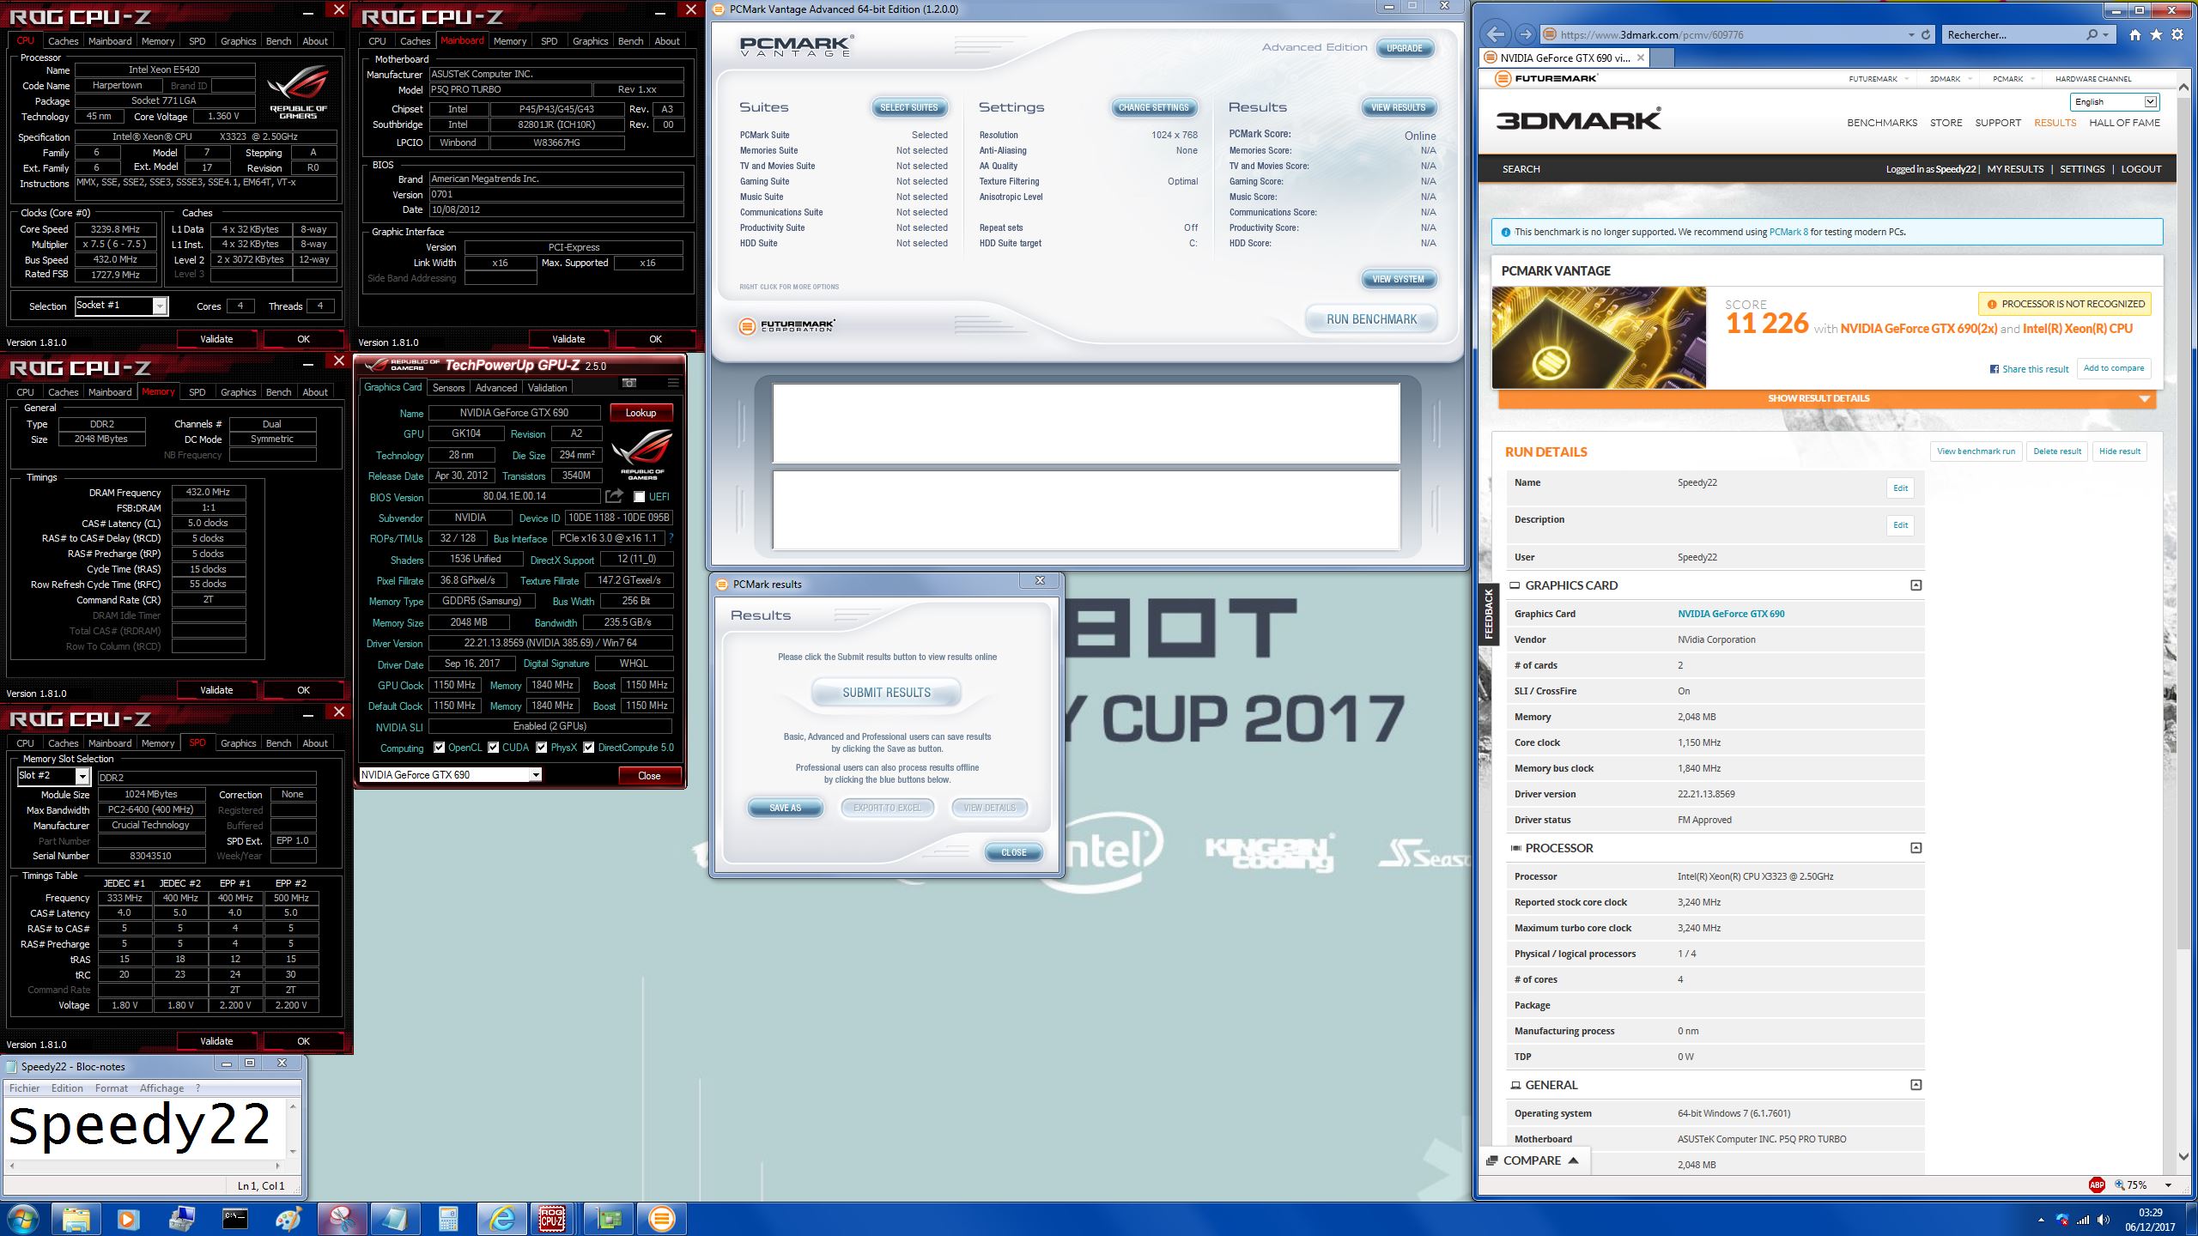Viewport: 2198px width, 1236px height.
Task: Click the SELECT SUITES button
Action: pos(909,107)
